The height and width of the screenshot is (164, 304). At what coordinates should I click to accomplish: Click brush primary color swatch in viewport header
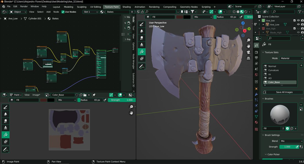[x=180, y=17]
